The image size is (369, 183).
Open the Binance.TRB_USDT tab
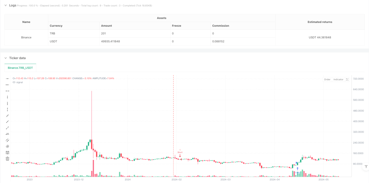click(x=20, y=68)
